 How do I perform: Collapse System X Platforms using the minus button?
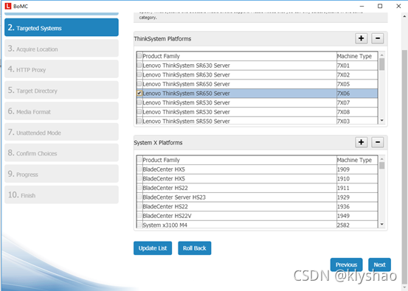click(x=378, y=142)
